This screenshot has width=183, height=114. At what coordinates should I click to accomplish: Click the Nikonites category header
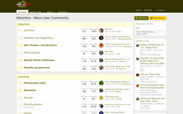coord(24,24)
